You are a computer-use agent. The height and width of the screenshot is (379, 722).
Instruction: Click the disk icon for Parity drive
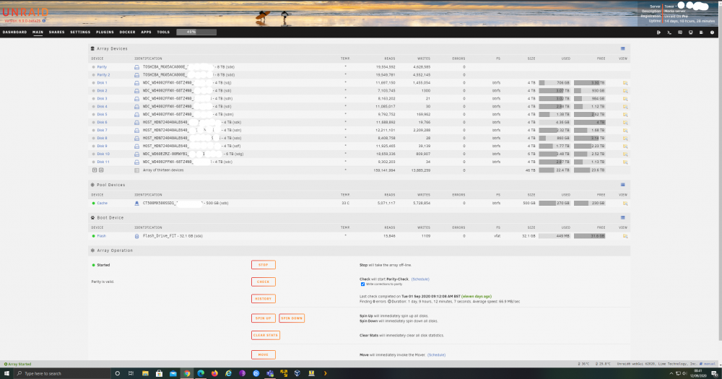coord(136,67)
